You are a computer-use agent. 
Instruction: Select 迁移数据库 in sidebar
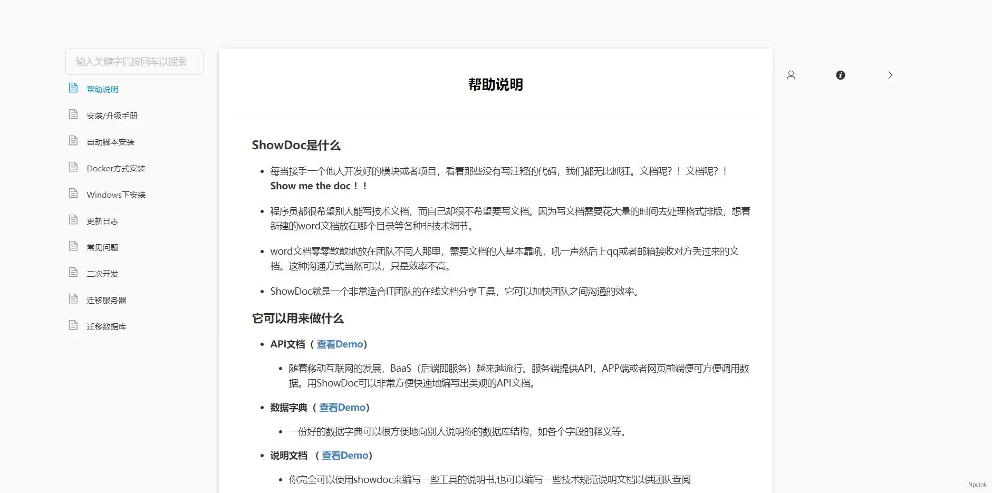click(106, 326)
